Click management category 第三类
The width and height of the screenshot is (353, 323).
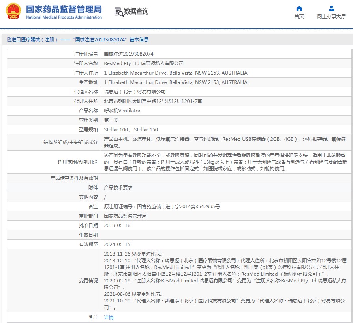111,120
